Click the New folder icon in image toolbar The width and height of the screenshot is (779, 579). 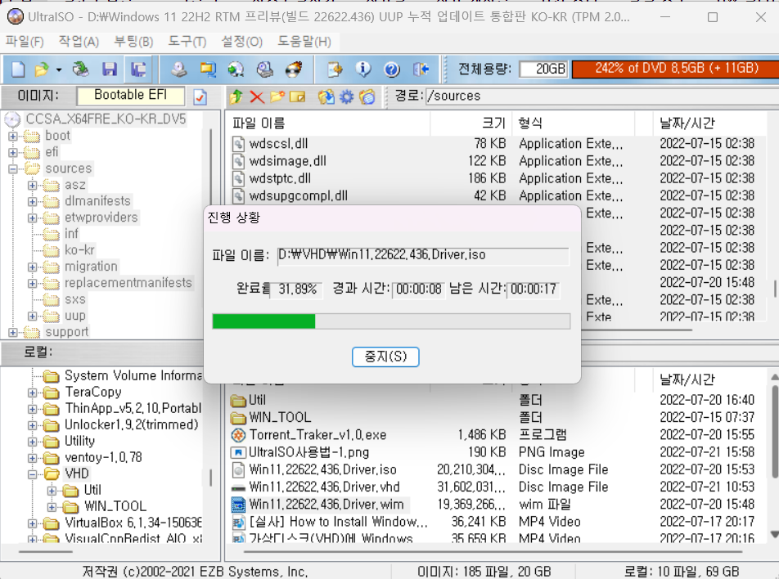(x=277, y=96)
